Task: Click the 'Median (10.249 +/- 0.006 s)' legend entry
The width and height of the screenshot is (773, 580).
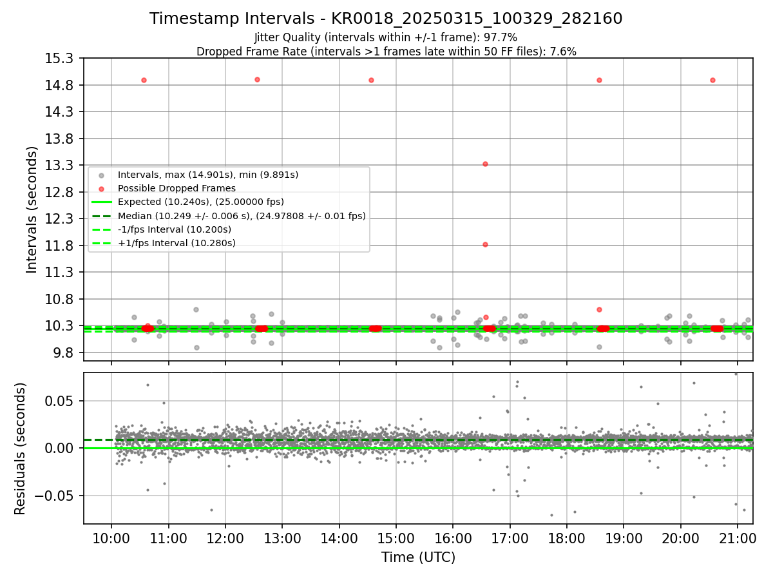Action: tap(241, 216)
